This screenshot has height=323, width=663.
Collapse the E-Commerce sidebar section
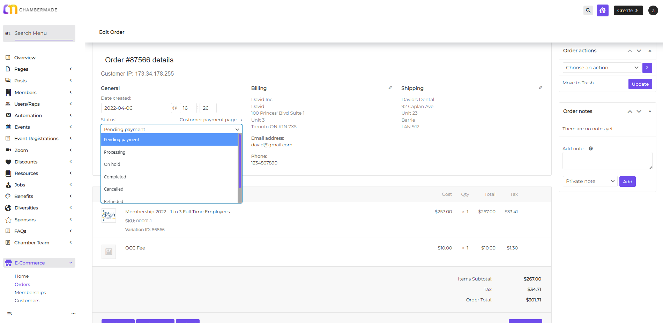70,263
